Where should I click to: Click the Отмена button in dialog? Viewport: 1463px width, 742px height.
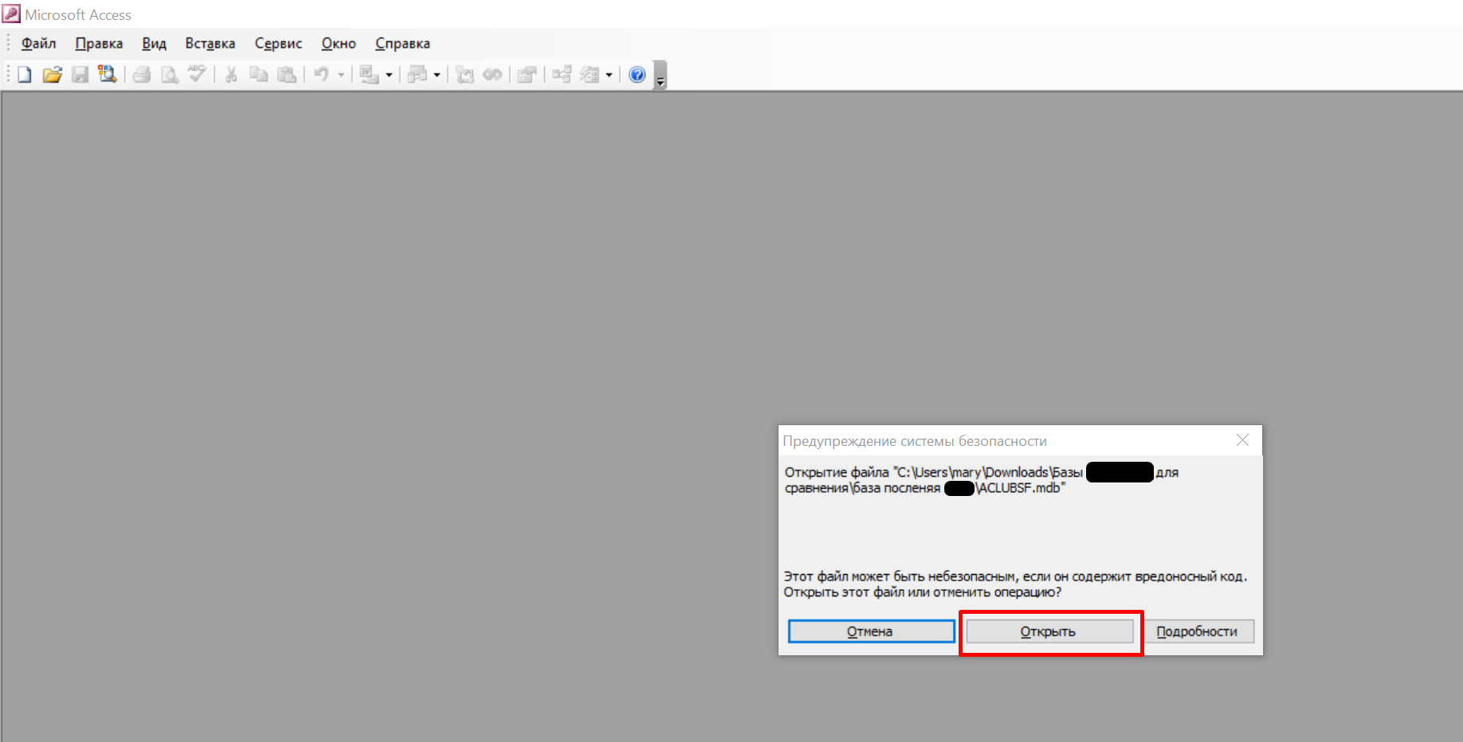(x=871, y=631)
